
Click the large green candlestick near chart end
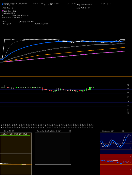(x=90, y=89)
